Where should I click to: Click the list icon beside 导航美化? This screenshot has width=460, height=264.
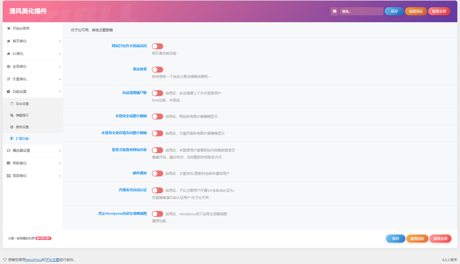(x=9, y=163)
